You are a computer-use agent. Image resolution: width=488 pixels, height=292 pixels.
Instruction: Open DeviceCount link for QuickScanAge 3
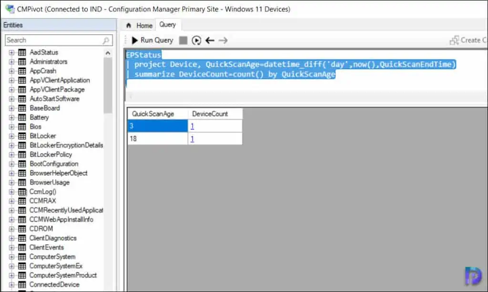click(193, 126)
